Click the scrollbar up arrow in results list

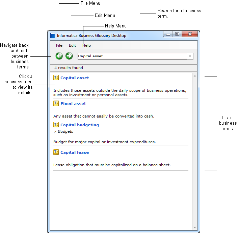click(x=195, y=76)
